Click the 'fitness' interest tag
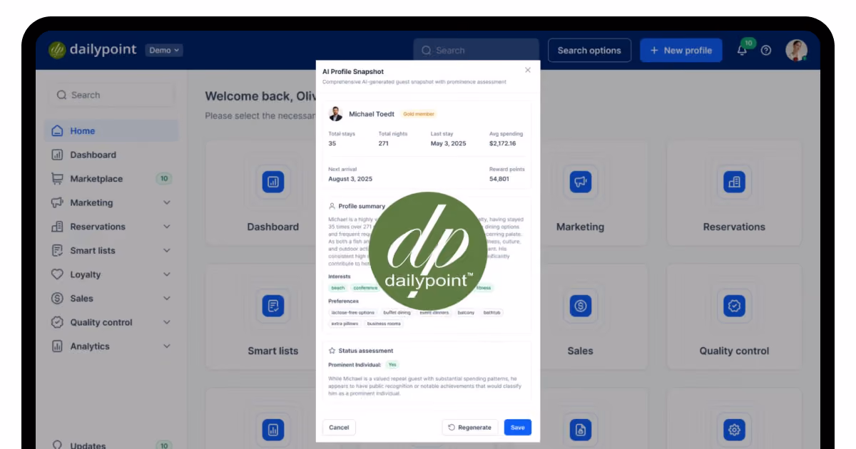 [x=484, y=288]
